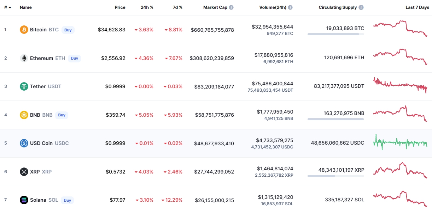Open USD Coin green 7-day chart
432x213 pixels.
[400, 142]
